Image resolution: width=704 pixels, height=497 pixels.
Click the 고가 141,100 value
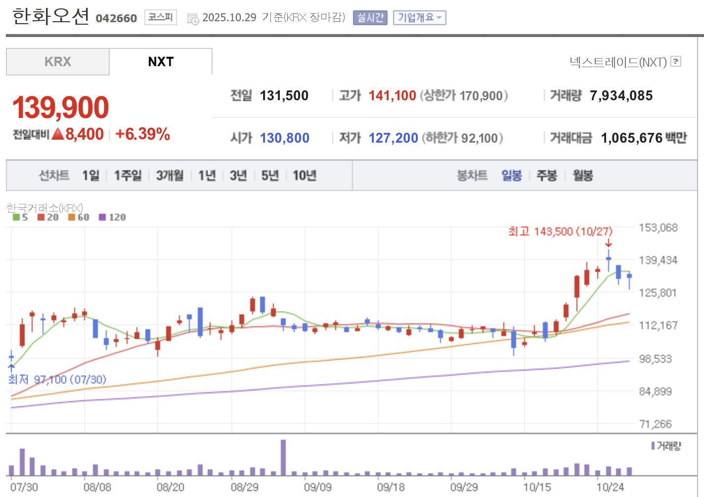click(393, 95)
